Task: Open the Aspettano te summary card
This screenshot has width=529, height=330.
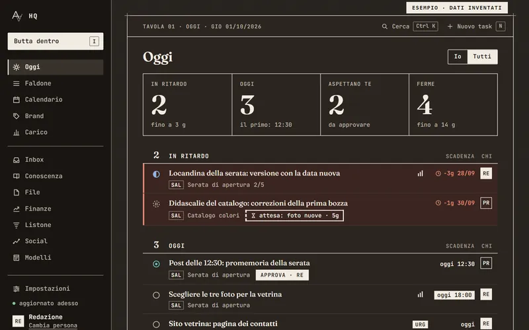Action: pos(365,105)
